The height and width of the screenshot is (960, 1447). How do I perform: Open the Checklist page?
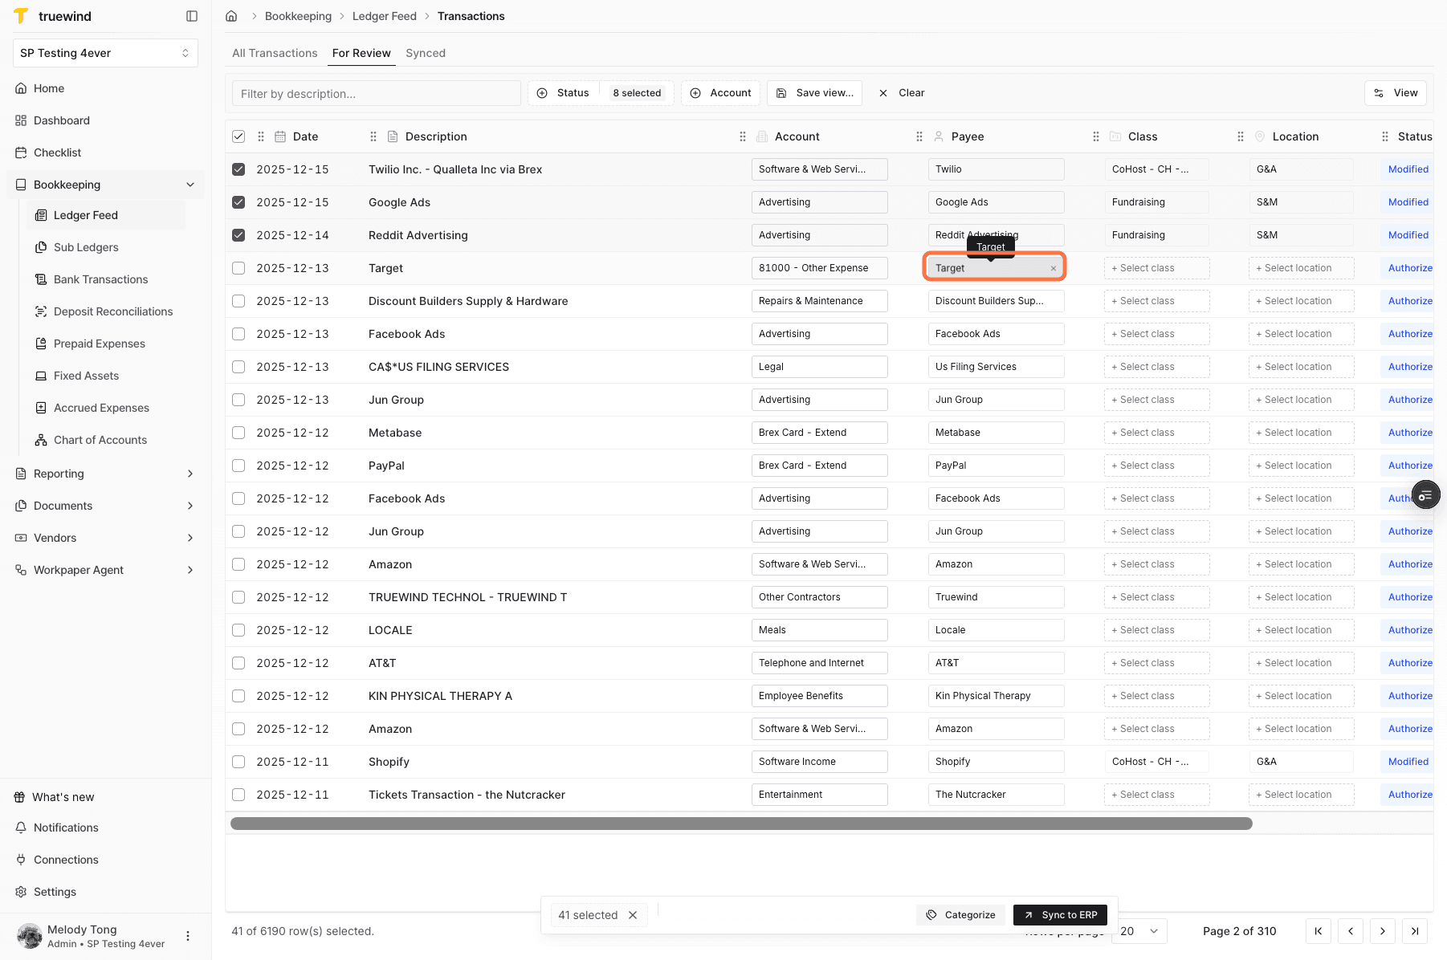click(57, 153)
